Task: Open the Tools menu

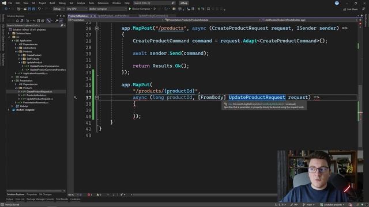Action: click(x=91, y=3)
